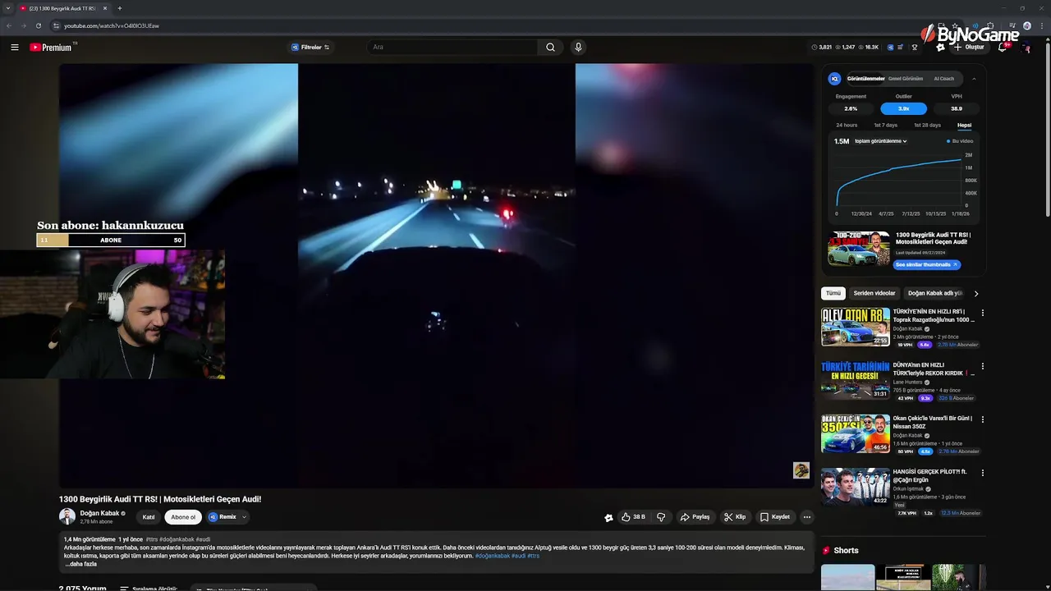Image resolution: width=1051 pixels, height=591 pixels.
Task: Open the YouTube hamburger guide menu
Action: pyautogui.click(x=15, y=48)
